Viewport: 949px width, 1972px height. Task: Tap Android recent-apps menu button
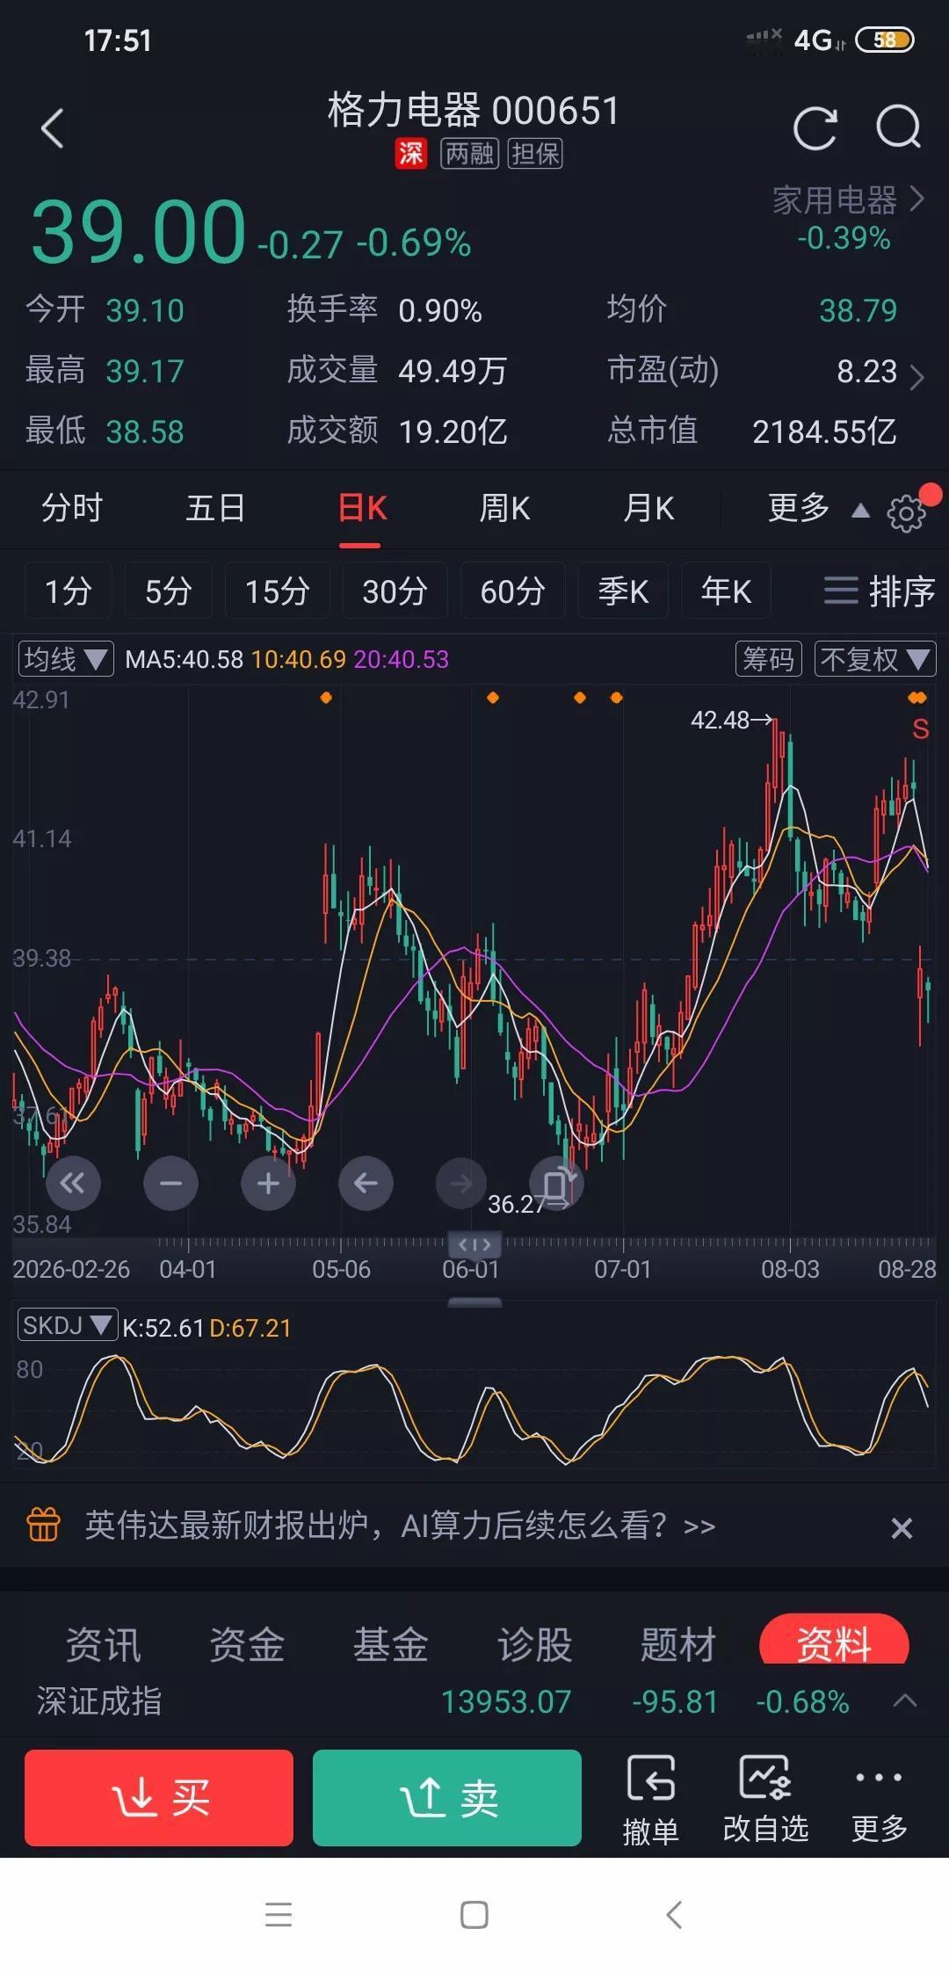(x=279, y=1914)
